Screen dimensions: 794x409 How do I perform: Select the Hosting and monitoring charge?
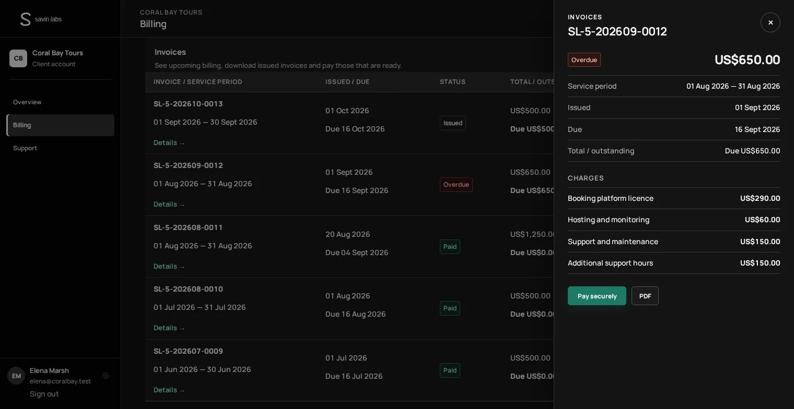point(674,220)
